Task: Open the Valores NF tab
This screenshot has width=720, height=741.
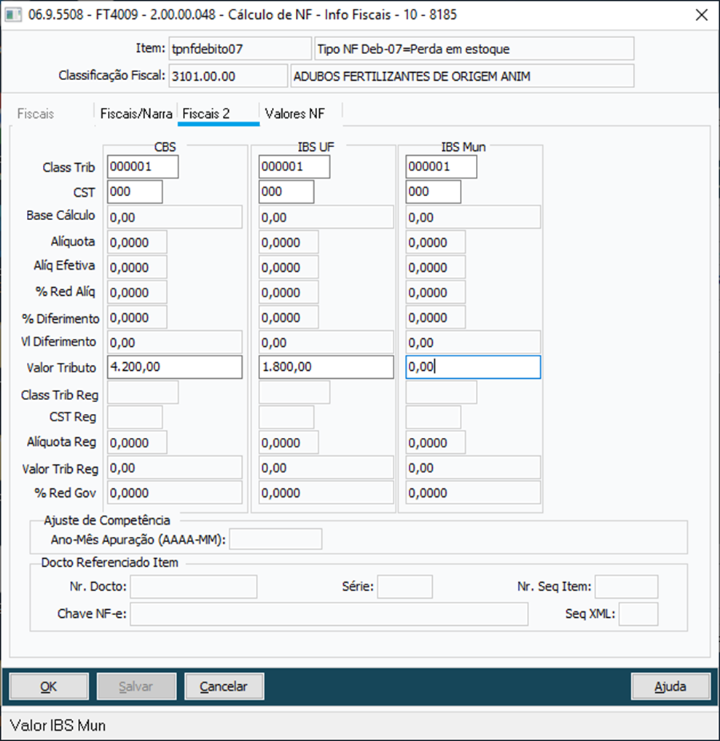Action: coord(294,114)
